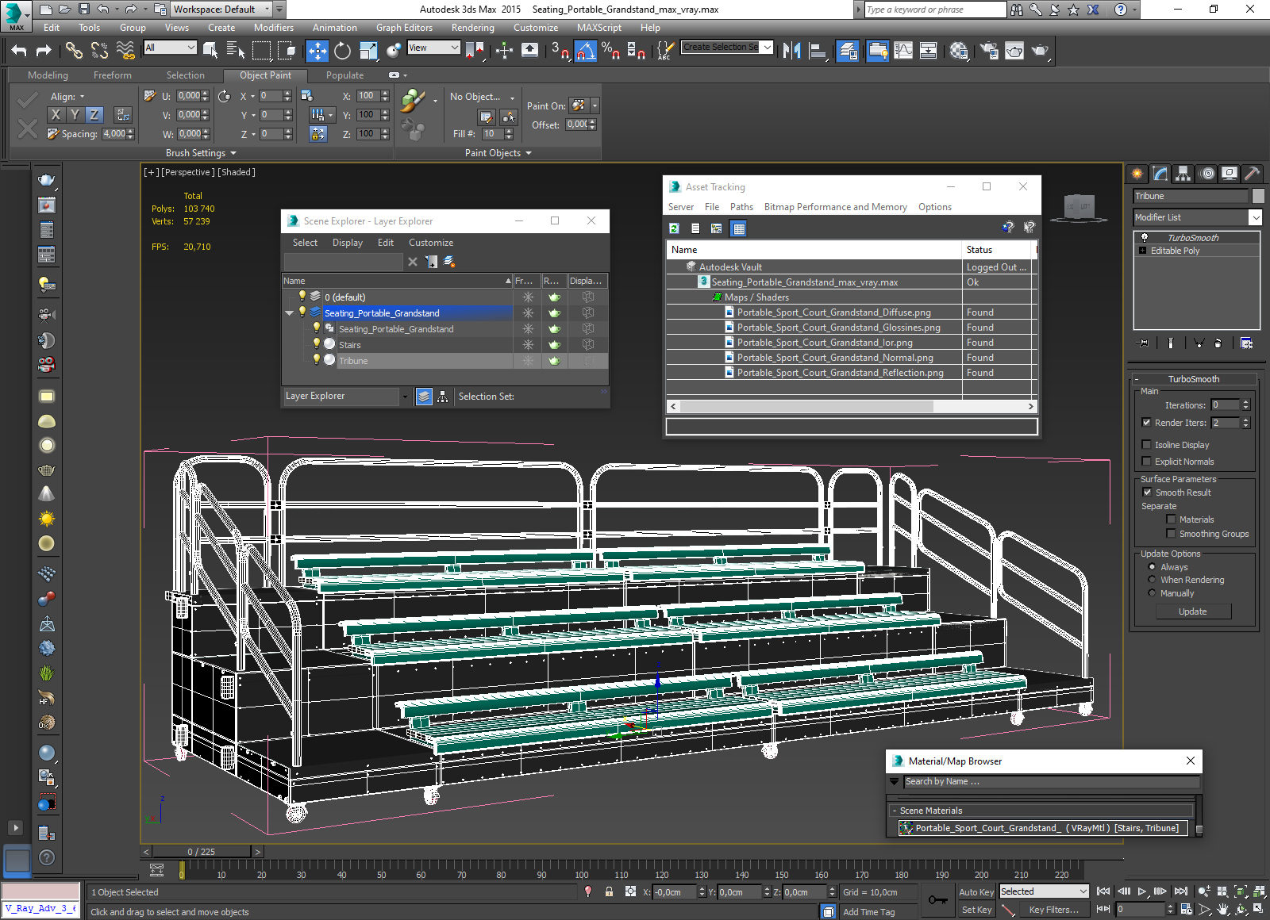Collapse the TurboSmooth rollout header
Viewport: 1270px width, 920px height.
[x=1194, y=379]
